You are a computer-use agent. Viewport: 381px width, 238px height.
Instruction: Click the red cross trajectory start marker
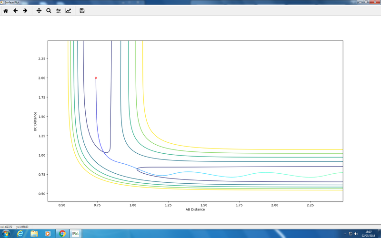point(96,78)
